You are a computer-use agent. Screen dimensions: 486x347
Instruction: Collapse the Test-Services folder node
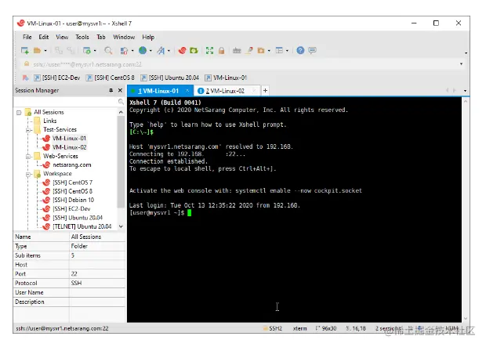coord(28,130)
